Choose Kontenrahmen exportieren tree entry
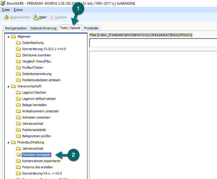 click(x=41, y=161)
